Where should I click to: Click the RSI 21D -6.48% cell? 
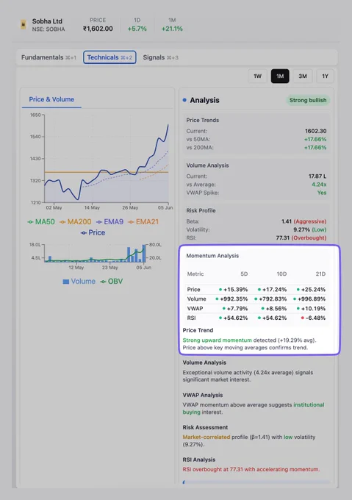pos(313,318)
